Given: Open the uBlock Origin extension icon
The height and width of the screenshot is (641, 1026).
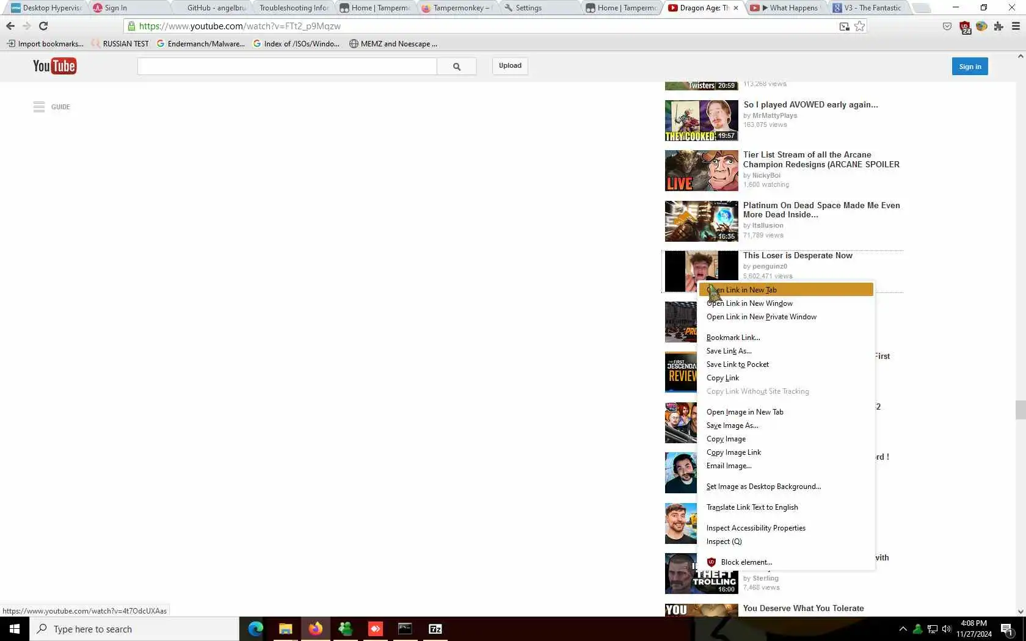Looking at the screenshot, I should click(965, 27).
